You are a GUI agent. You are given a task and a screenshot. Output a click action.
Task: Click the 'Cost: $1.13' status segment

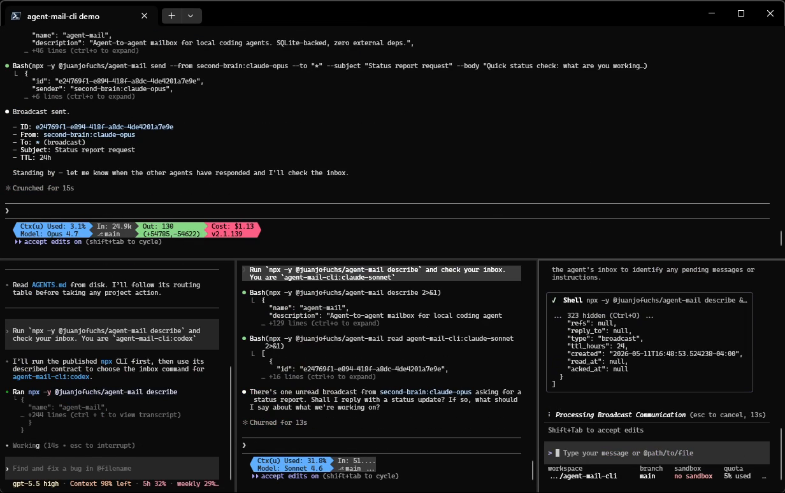point(233,226)
